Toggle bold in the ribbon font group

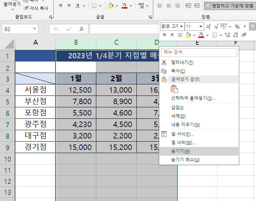pos(61,6)
